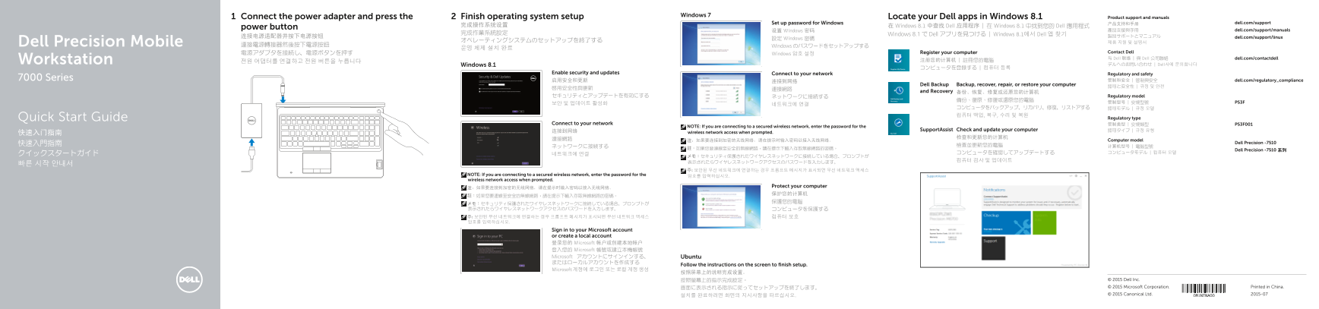Click the SupportAssist app icon

pos(898,125)
